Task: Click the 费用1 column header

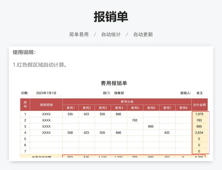Action: click(71, 108)
